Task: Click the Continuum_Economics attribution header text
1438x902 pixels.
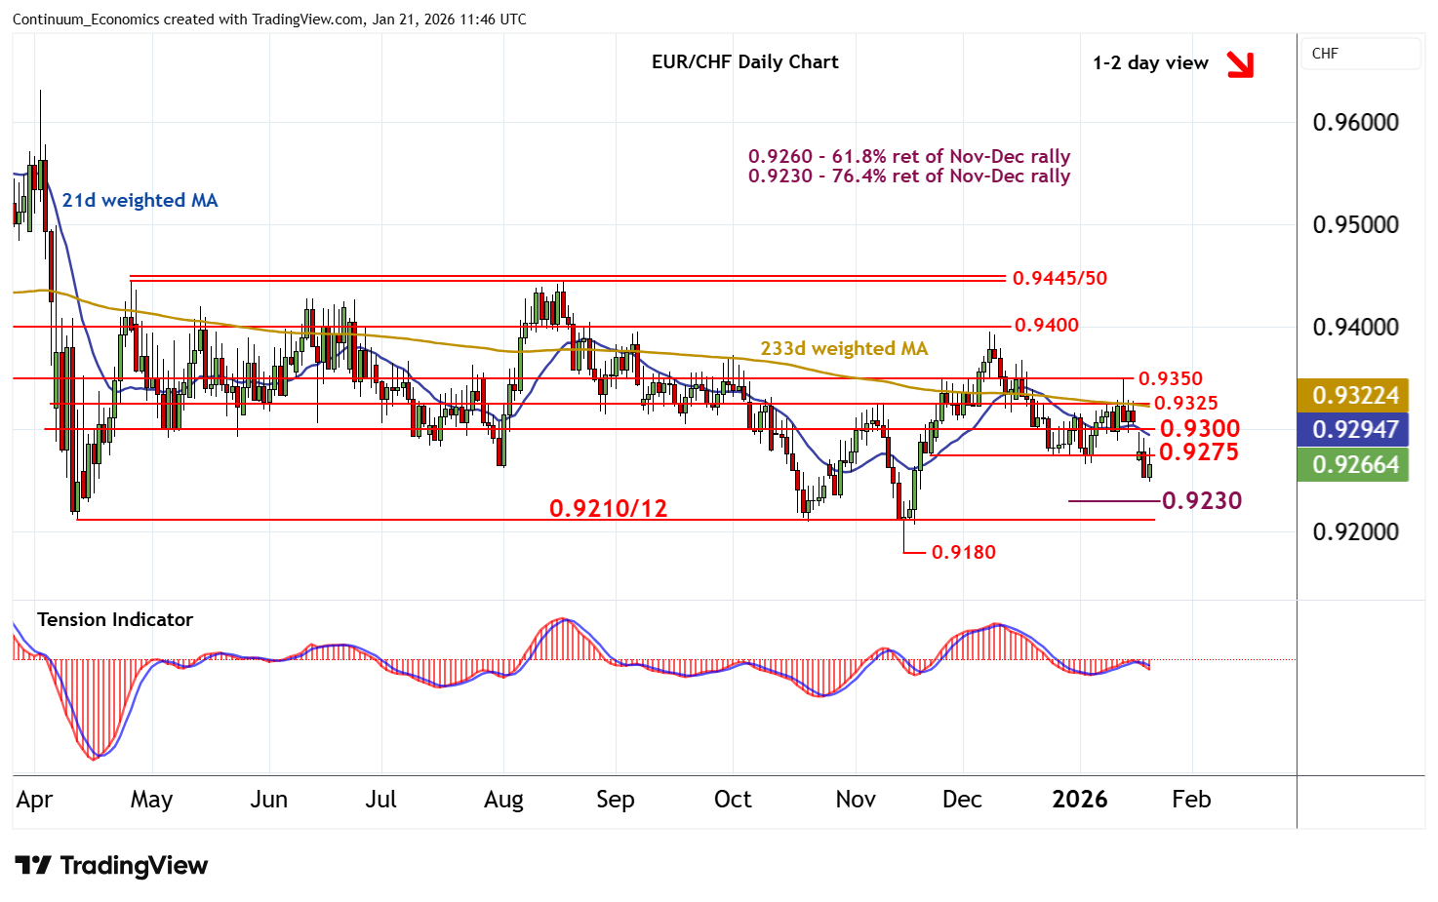Action: coord(268,19)
